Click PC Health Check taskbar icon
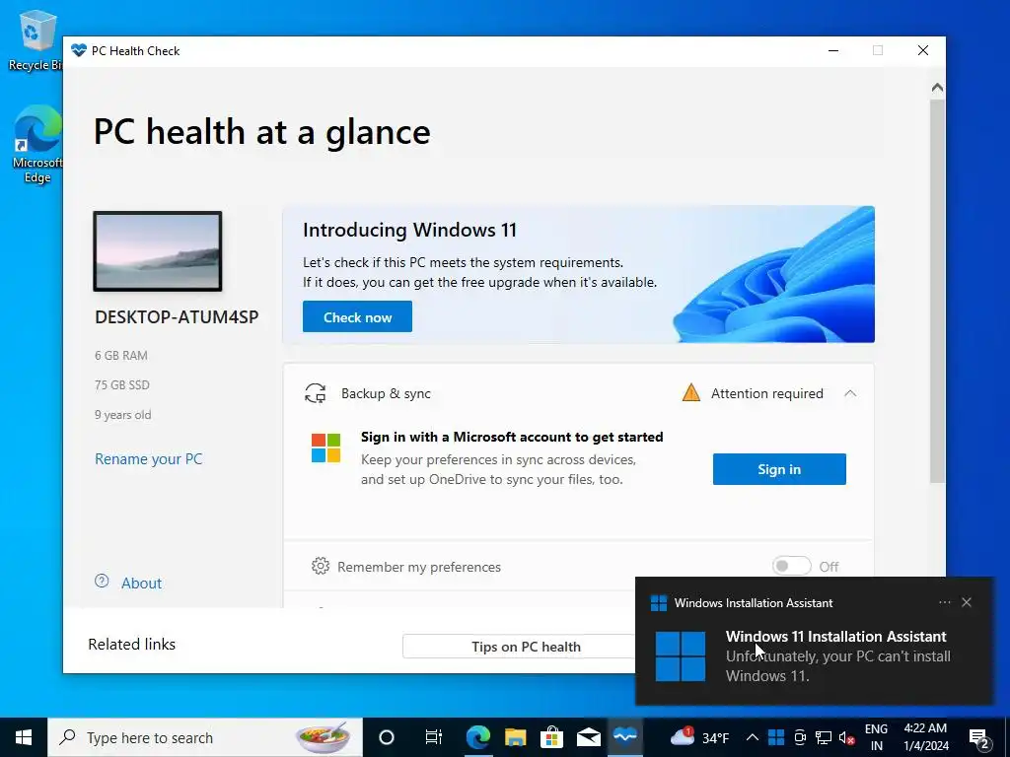Viewport: 1010px width, 757px height. (x=624, y=737)
